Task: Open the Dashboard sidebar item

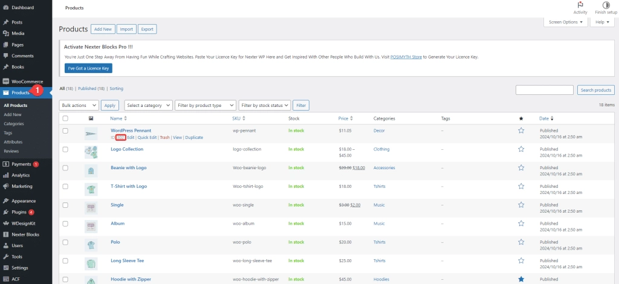Action: [x=22, y=8]
